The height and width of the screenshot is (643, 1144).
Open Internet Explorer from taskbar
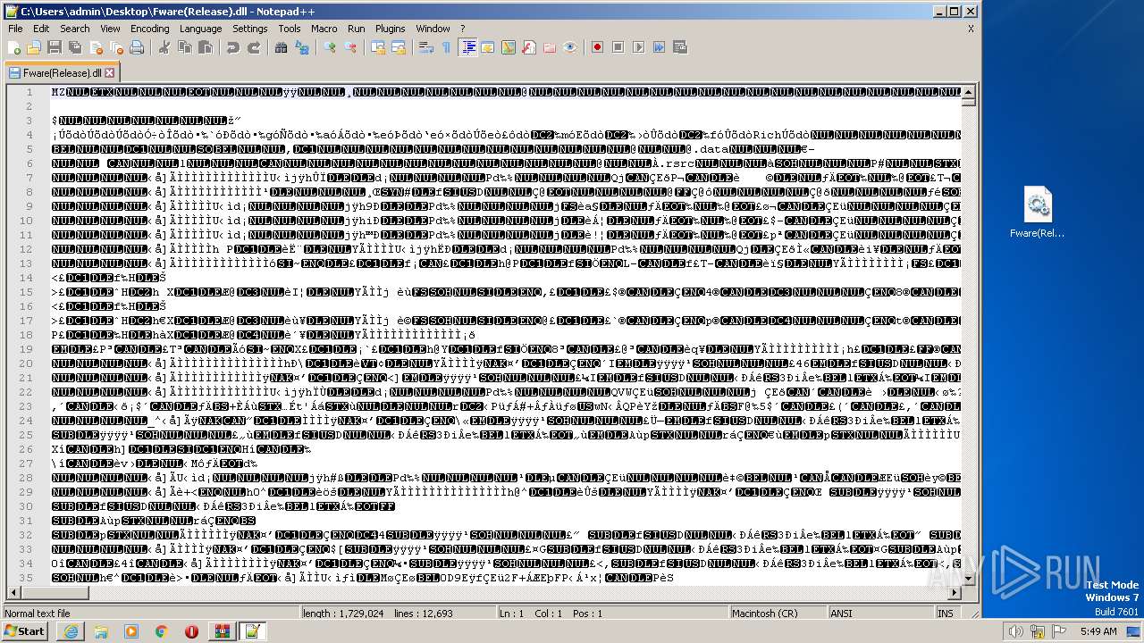(71, 631)
